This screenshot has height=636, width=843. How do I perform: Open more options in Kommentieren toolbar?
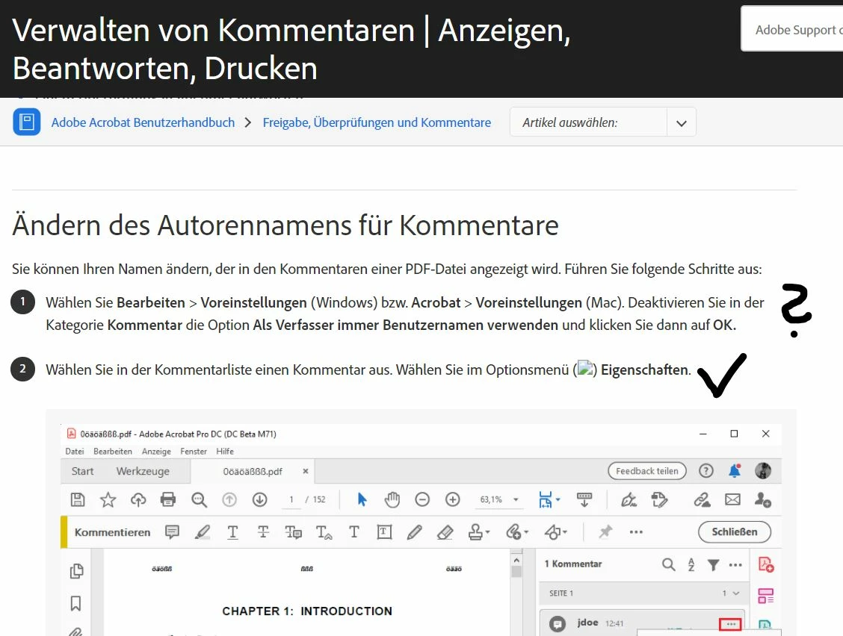point(636,531)
